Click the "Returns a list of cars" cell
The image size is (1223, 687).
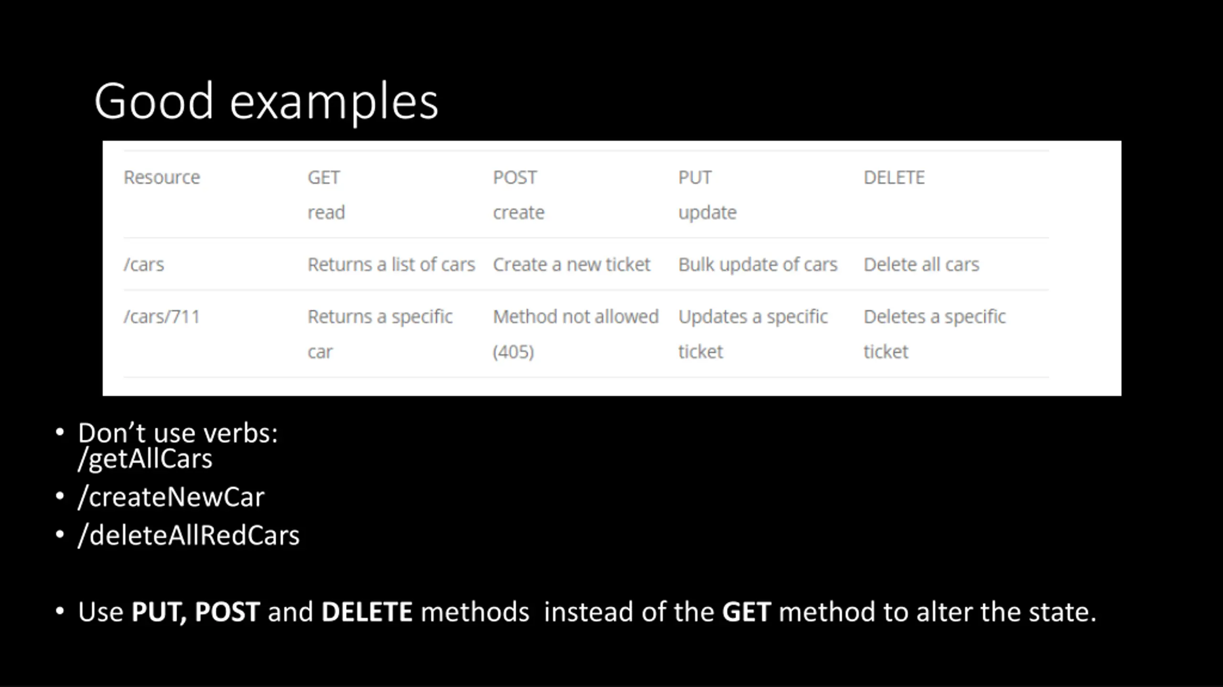[x=391, y=264]
